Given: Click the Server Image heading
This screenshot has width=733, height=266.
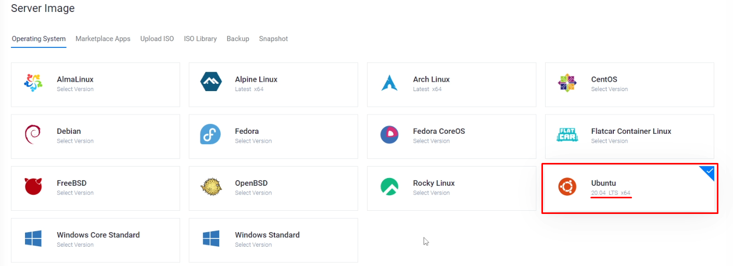Looking at the screenshot, I should [x=43, y=8].
